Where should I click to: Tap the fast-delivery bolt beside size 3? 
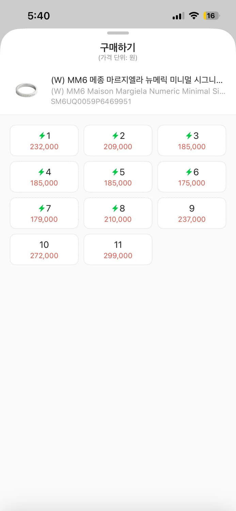pyautogui.click(x=189, y=136)
